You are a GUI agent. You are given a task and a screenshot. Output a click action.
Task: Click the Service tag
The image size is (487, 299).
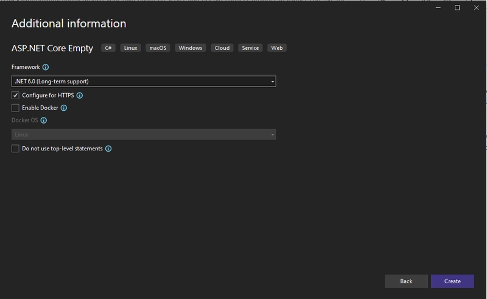pos(250,48)
